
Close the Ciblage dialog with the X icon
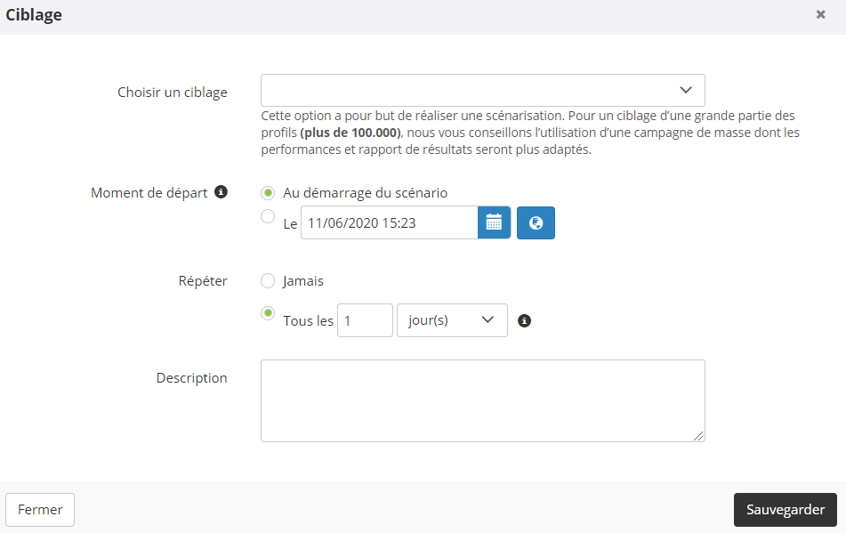pyautogui.click(x=820, y=15)
